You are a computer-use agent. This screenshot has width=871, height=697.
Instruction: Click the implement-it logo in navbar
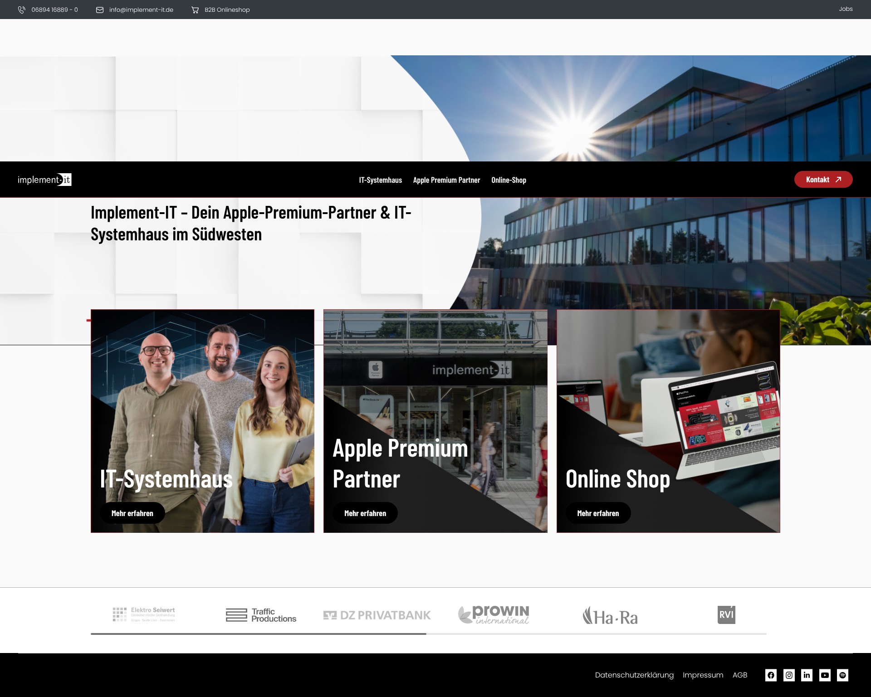click(44, 180)
